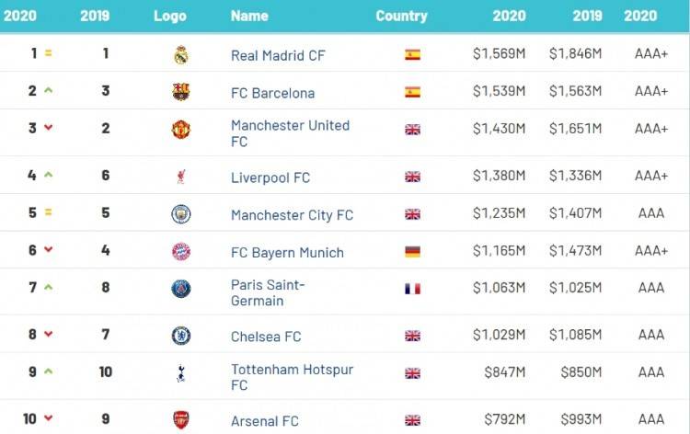Click the Manchester City crest logo

(181, 214)
